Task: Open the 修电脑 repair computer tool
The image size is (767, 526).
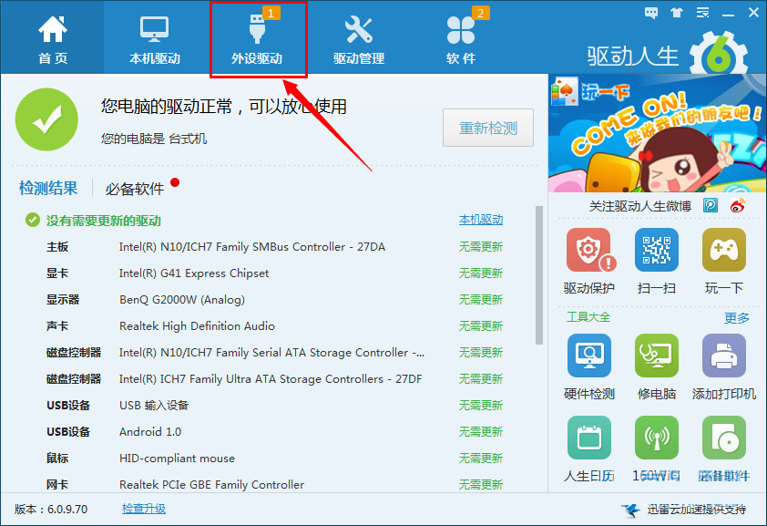Action: pos(656,356)
